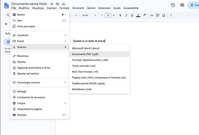Open version history clock icon

coord(173,5)
